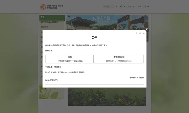Close the 公告 notice popup
This screenshot has width=189, height=113.
tap(146, 30)
